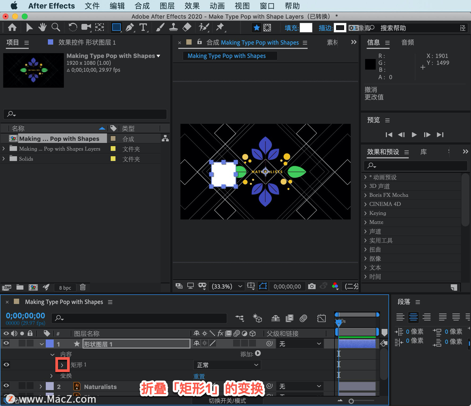Toggle mask and shape path visibility
471x406 pixels.
[x=263, y=286]
